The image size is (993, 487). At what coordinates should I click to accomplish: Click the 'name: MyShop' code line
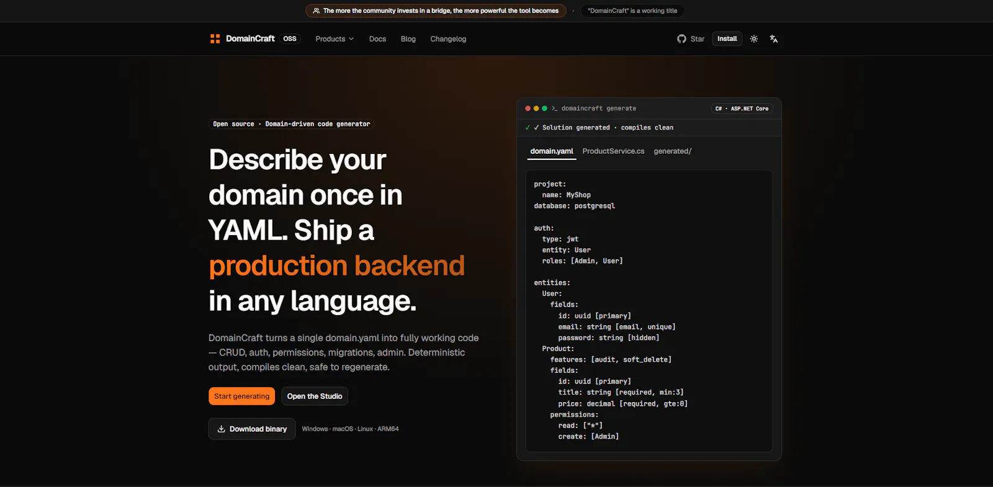pos(566,195)
